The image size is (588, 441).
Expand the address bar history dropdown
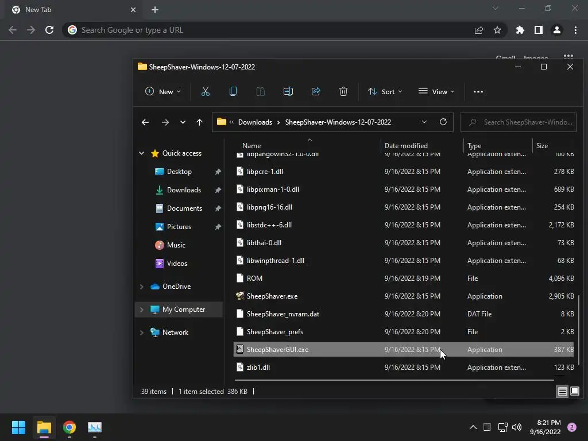[x=424, y=122]
